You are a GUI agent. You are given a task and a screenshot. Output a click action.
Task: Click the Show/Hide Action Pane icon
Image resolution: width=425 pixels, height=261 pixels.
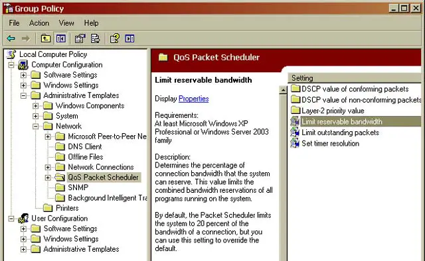click(x=129, y=38)
